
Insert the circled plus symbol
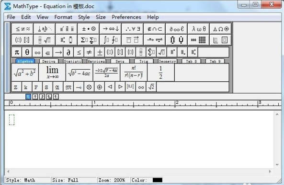tap(100, 87)
